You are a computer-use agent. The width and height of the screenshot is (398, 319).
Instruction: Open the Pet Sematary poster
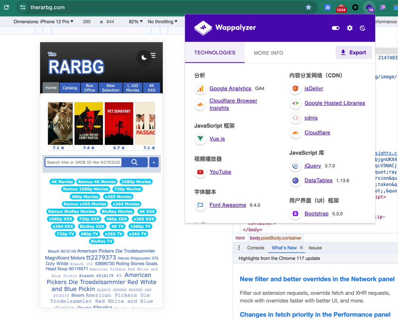[119, 123]
